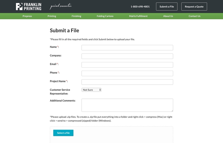
Task: Open the About Us page
Action: click(x=168, y=16)
